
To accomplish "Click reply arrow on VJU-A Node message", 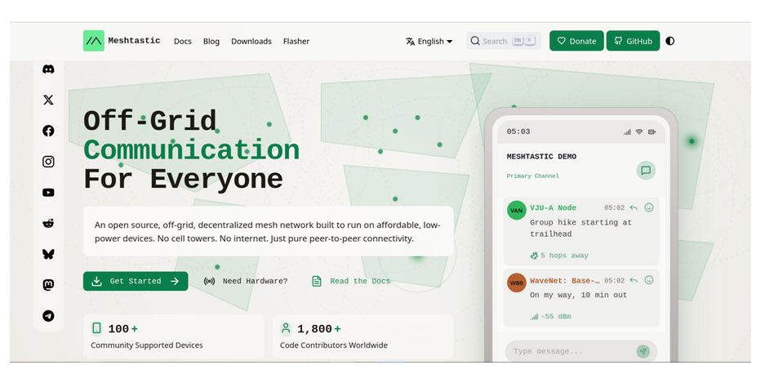I will click(x=634, y=207).
